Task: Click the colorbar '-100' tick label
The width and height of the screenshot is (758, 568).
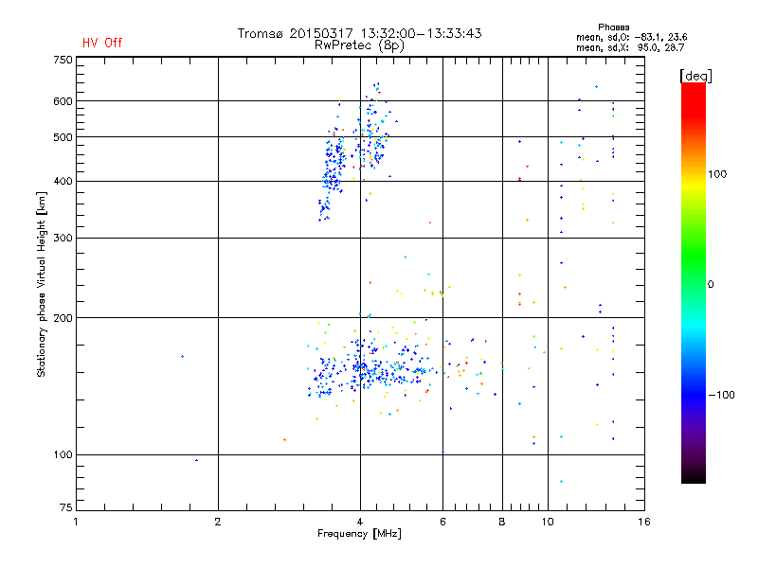Action: (x=722, y=395)
